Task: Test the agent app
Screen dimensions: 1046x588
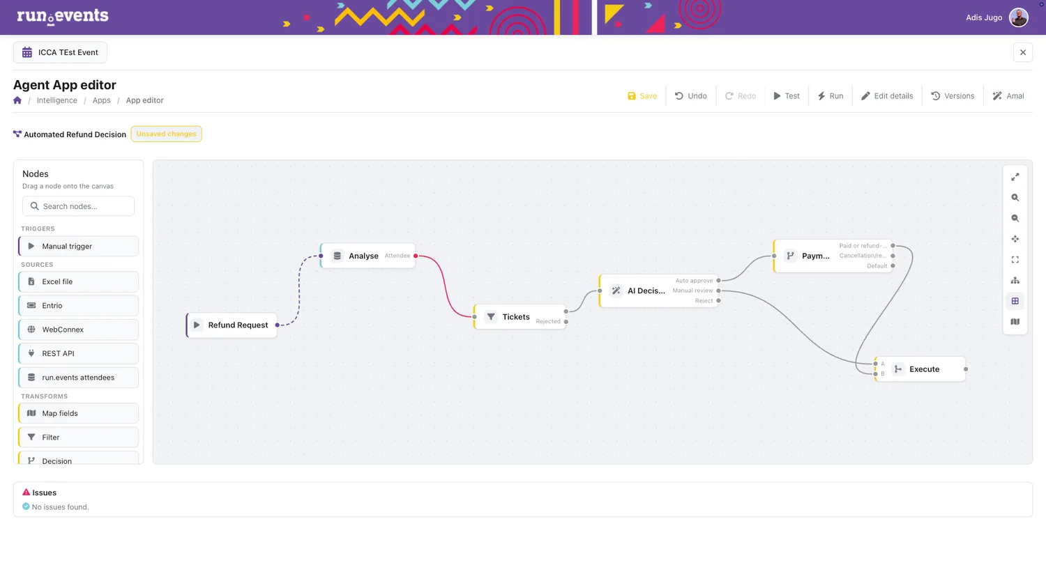Action: click(786, 96)
